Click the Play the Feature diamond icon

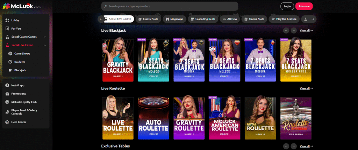273,19
